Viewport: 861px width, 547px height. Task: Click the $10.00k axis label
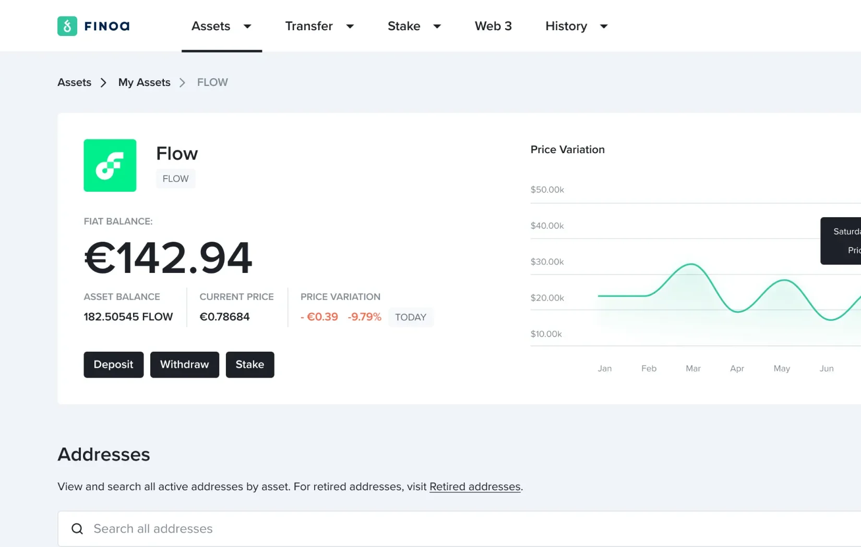tap(546, 334)
